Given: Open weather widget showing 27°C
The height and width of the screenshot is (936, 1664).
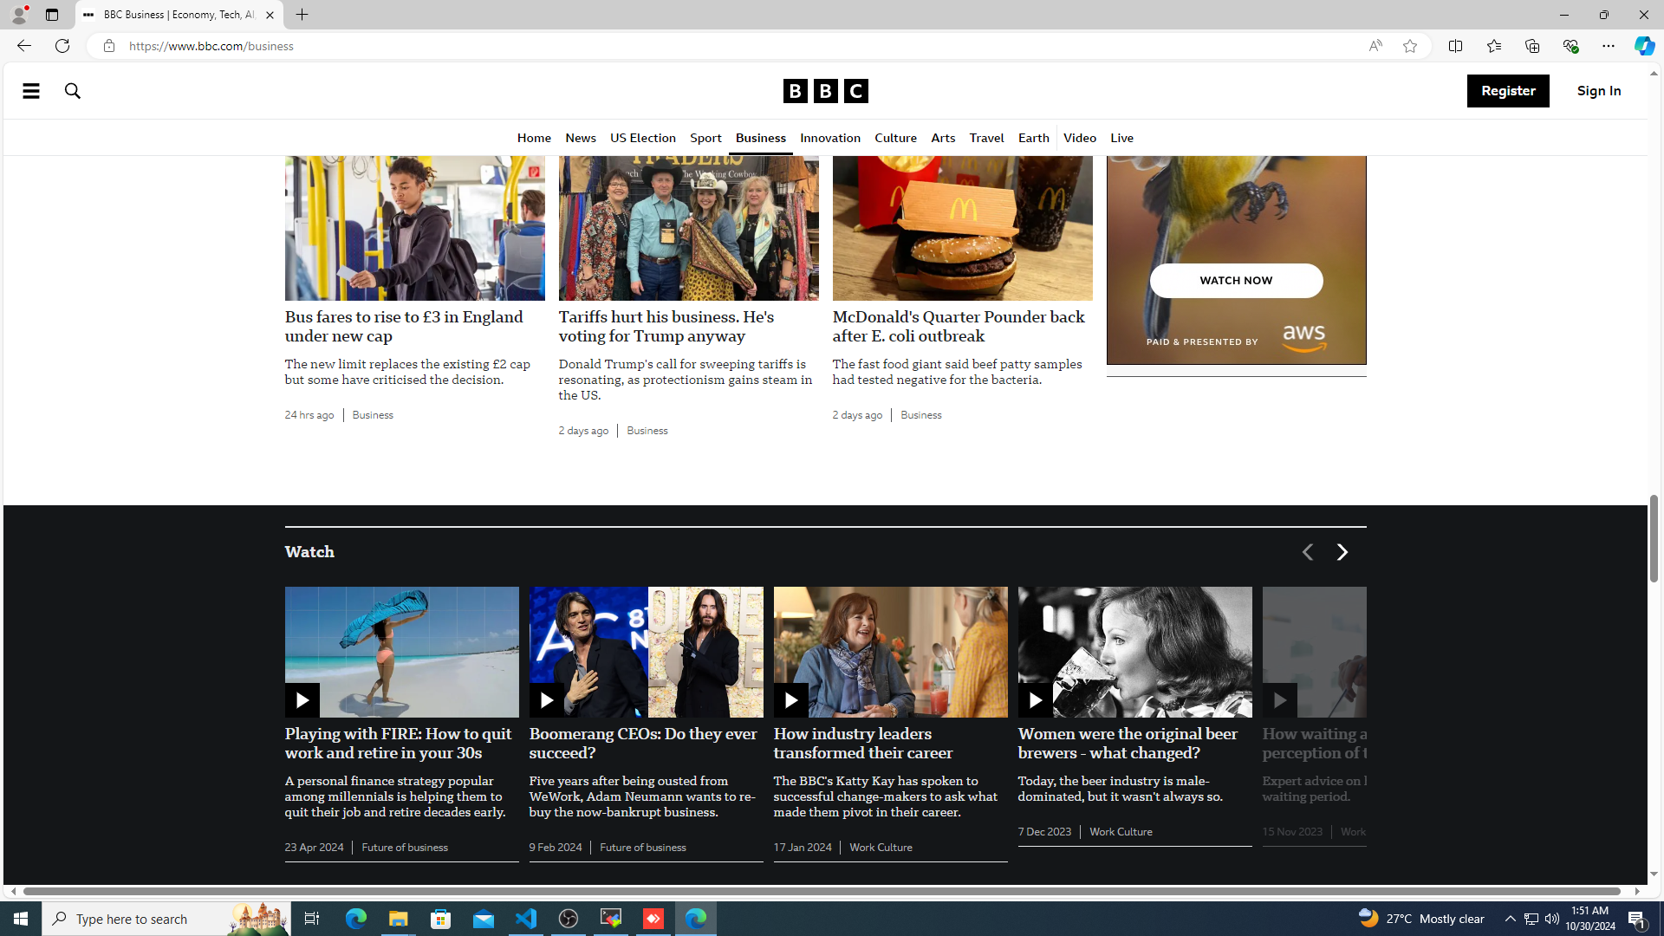Looking at the screenshot, I should 1421,919.
